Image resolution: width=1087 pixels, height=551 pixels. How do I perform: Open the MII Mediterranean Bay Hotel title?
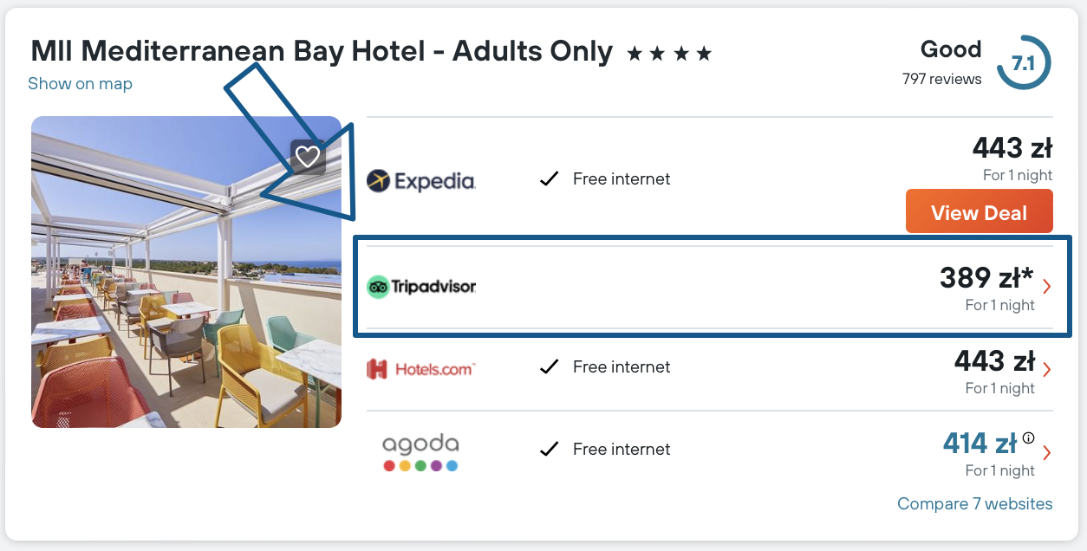[x=321, y=52]
